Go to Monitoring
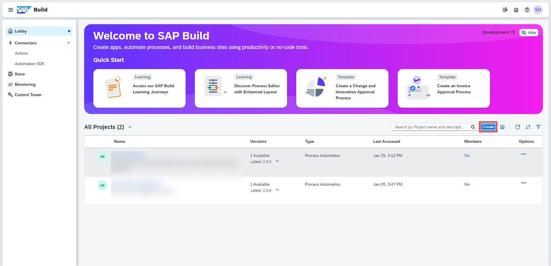Image resolution: width=551 pixels, height=266 pixels. (x=25, y=84)
